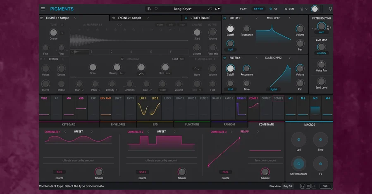Click the Lofi macro knob
372x194 pixels.
[299, 140]
